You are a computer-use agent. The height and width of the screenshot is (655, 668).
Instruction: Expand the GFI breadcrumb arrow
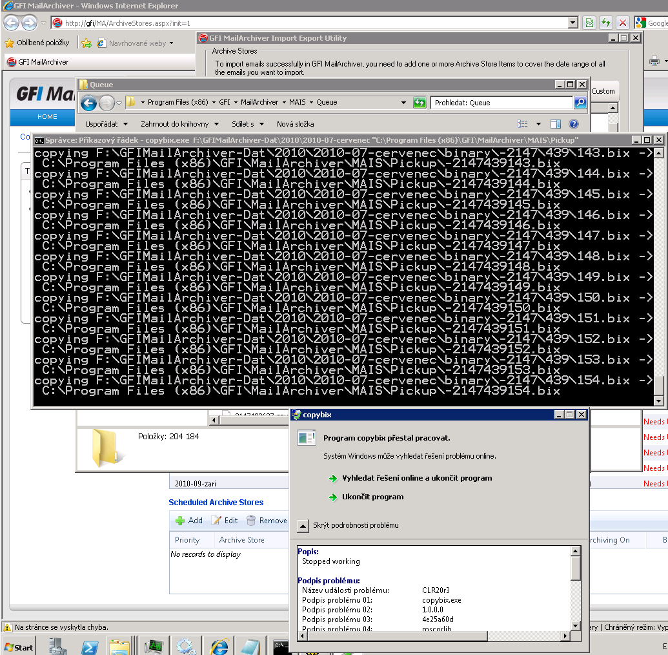pyautogui.click(x=236, y=102)
